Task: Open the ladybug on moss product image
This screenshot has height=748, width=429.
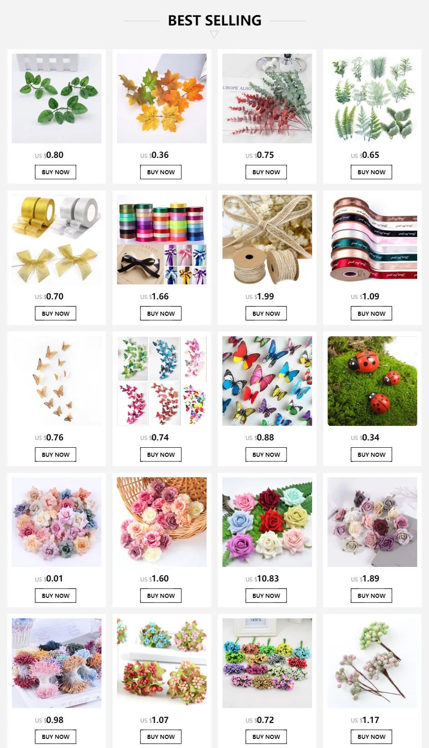Action: 372,381
